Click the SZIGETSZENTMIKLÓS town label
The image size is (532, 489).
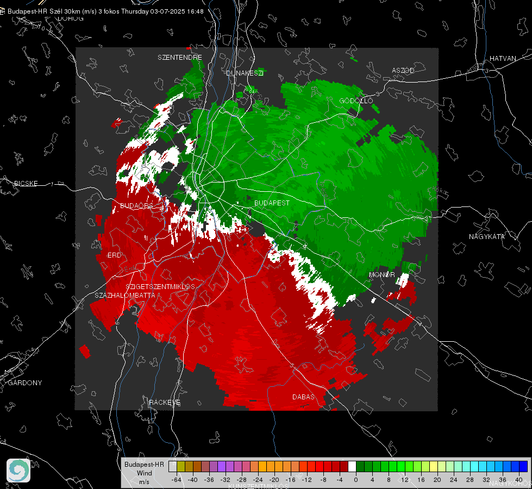(160, 287)
